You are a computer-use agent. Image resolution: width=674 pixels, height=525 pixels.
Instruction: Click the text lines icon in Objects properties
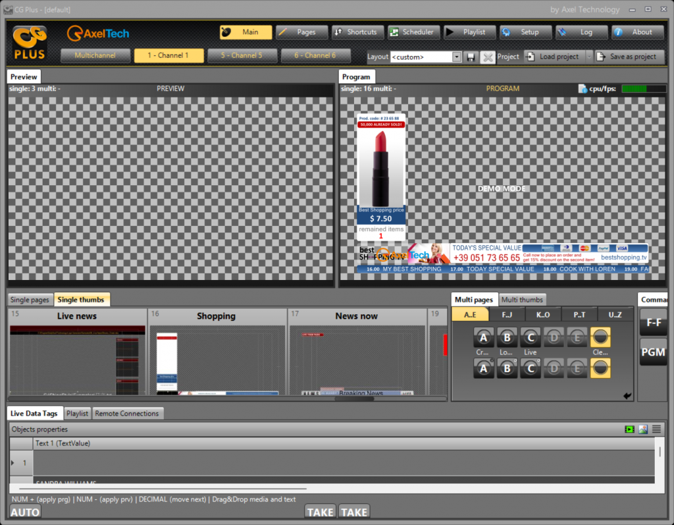[x=656, y=429]
